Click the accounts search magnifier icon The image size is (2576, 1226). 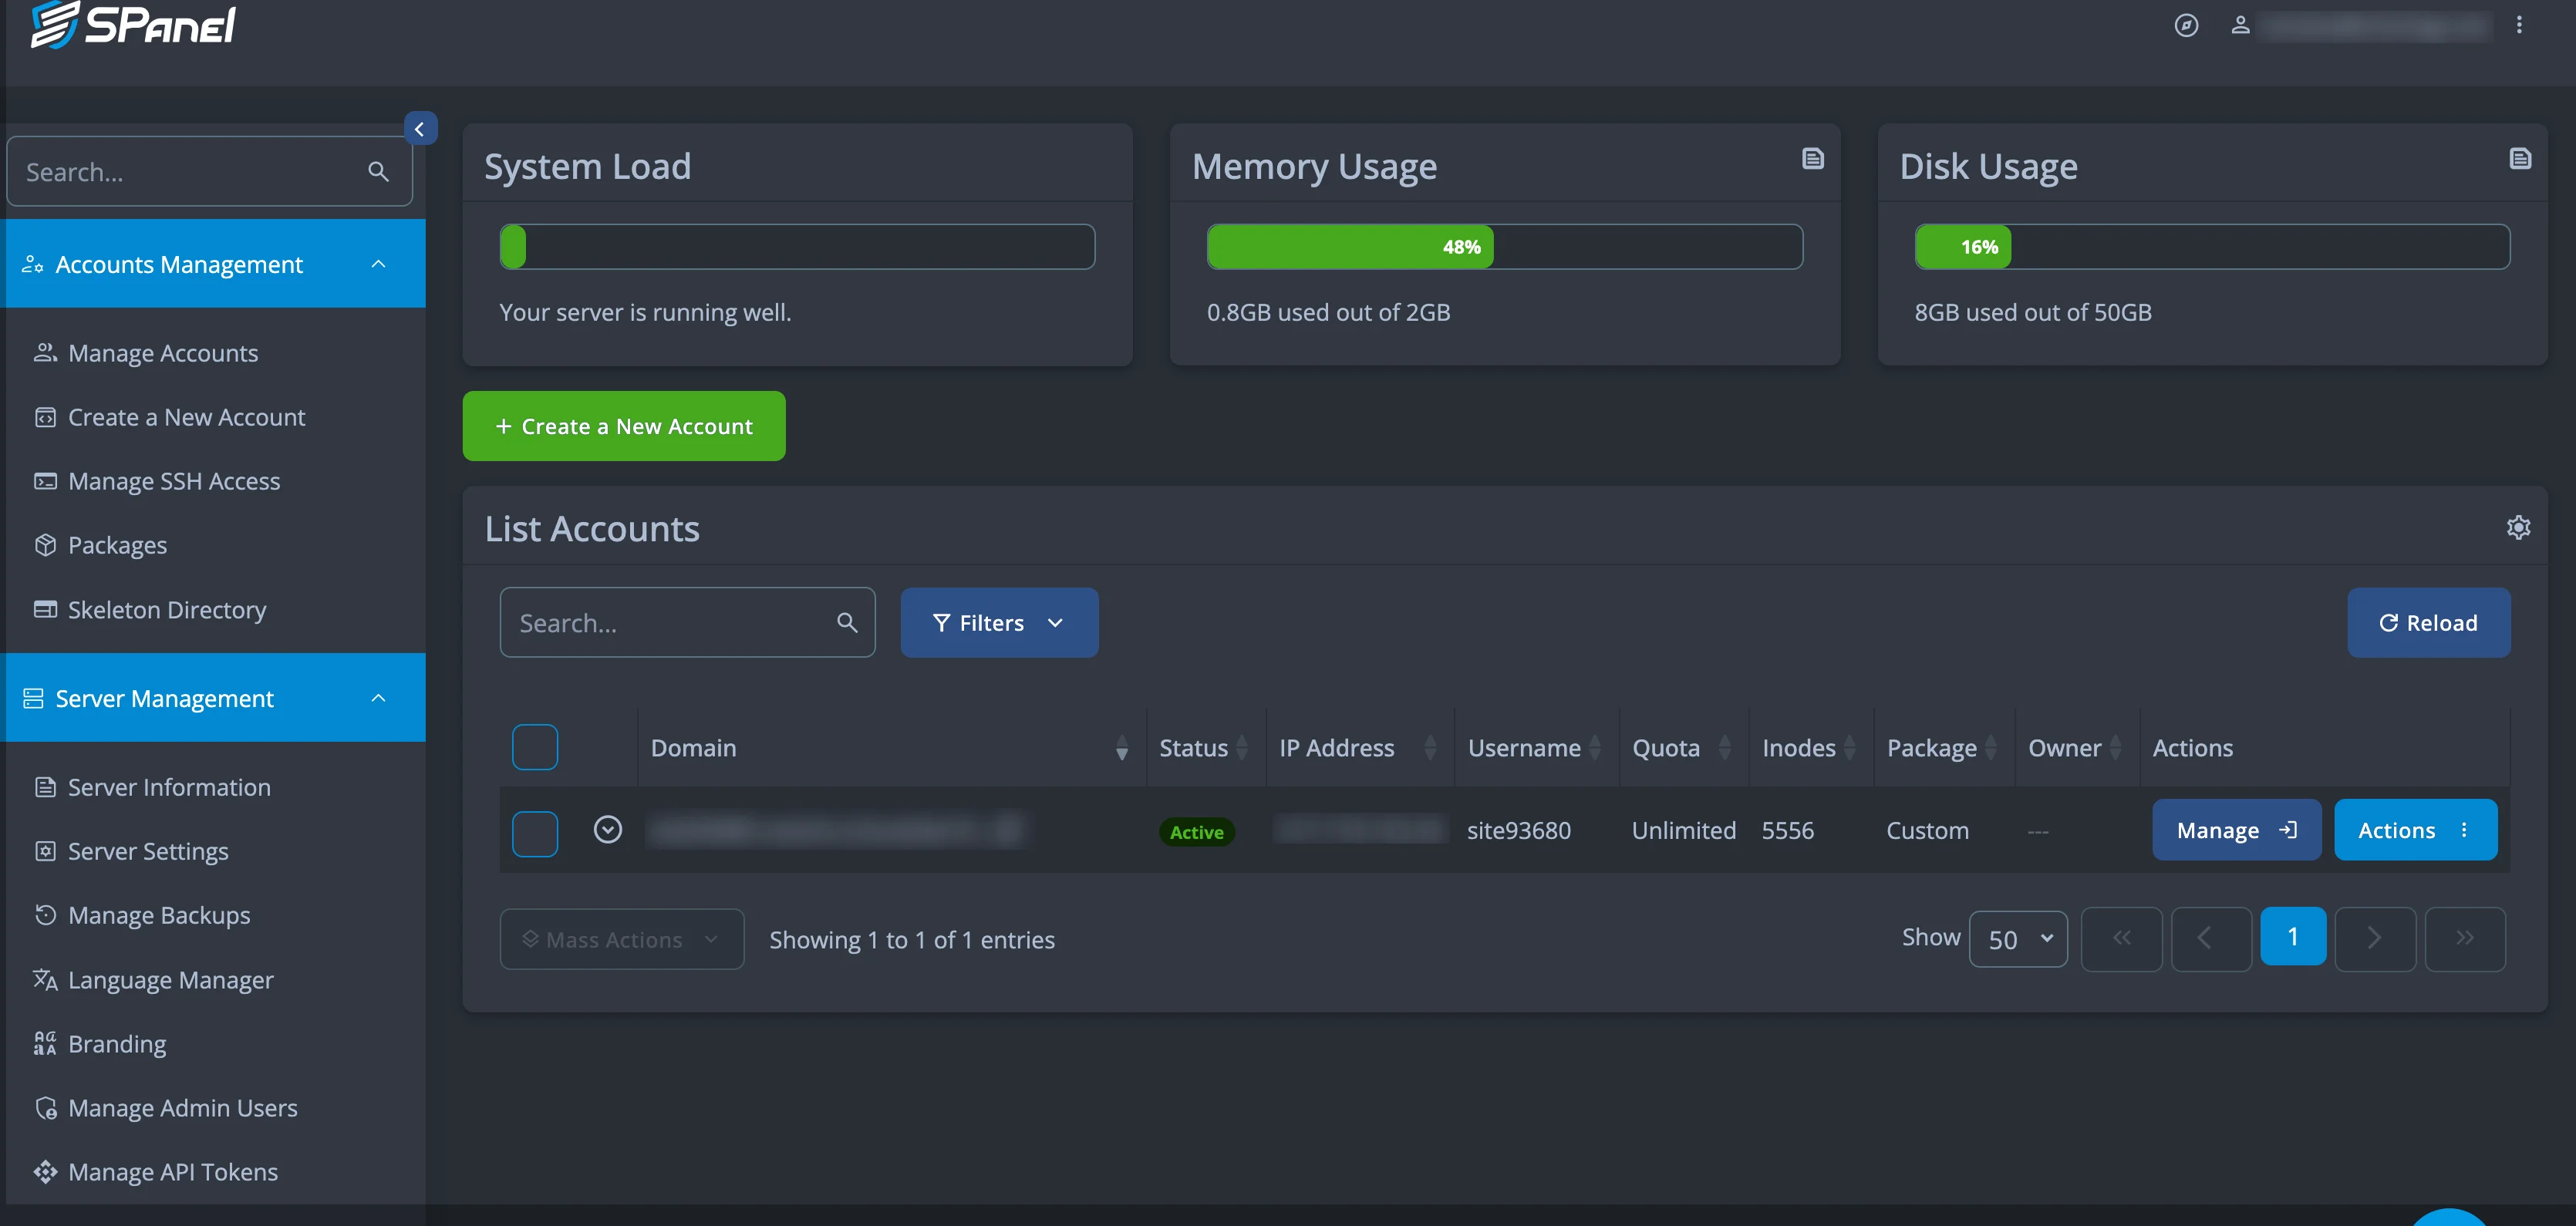(847, 623)
